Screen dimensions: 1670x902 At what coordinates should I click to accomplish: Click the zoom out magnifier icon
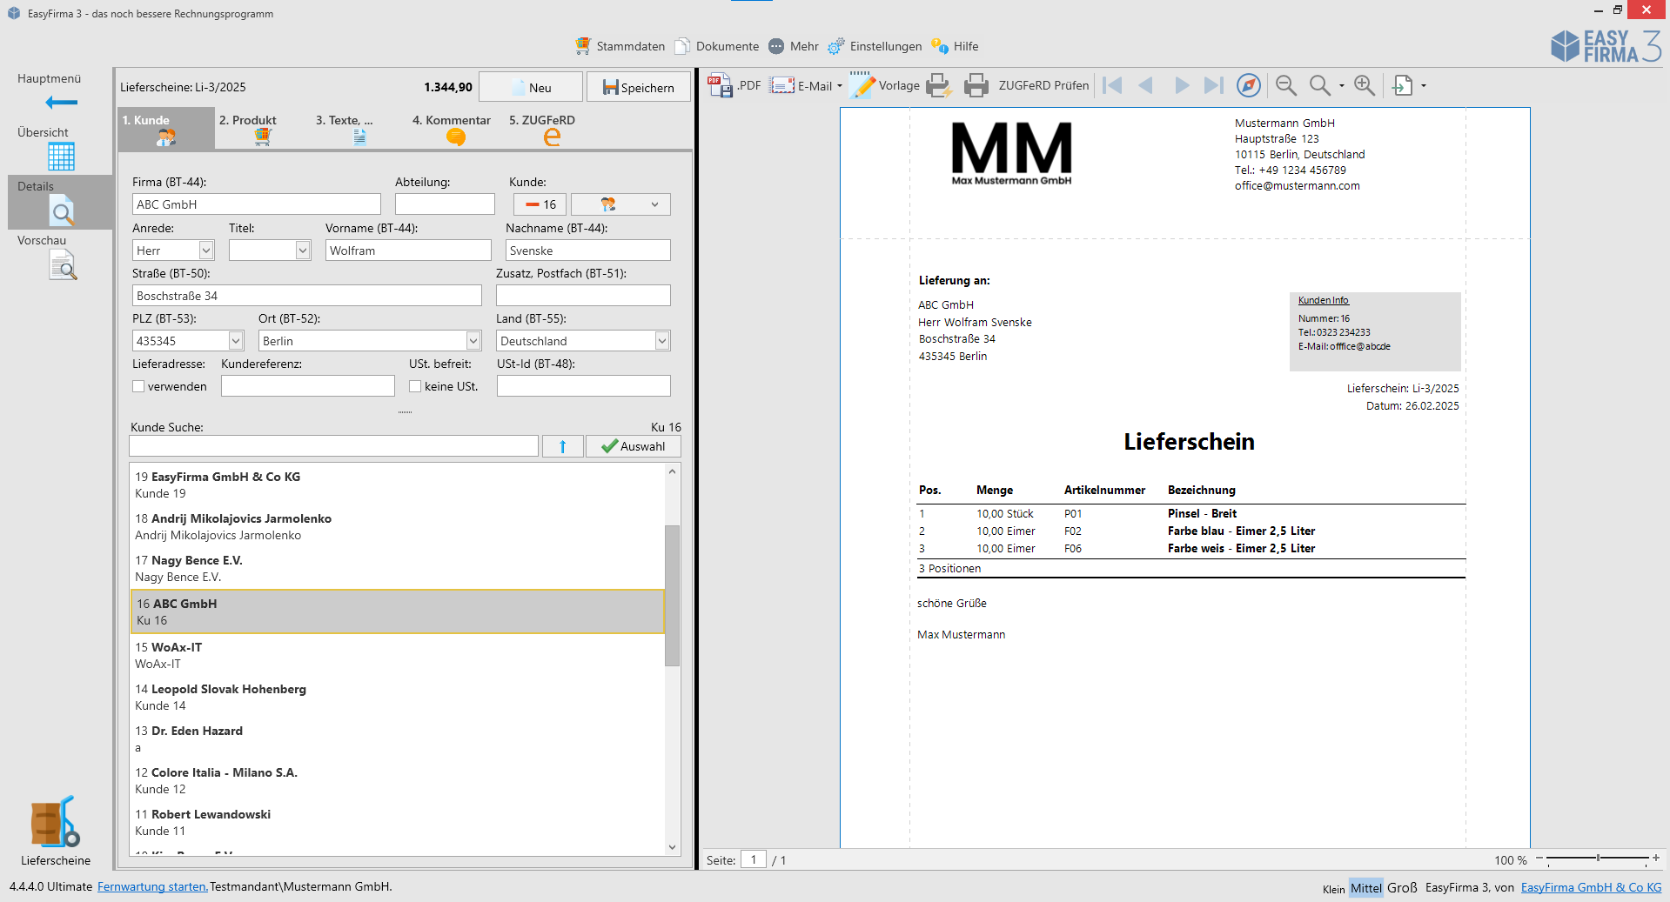[x=1286, y=85]
